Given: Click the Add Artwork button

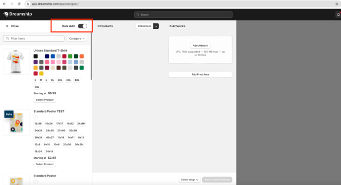Looking at the screenshot, I should coord(200,46).
